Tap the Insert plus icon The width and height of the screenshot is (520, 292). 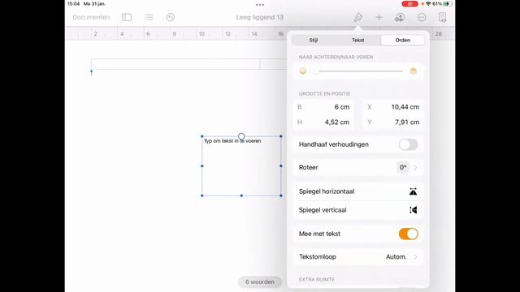(379, 17)
